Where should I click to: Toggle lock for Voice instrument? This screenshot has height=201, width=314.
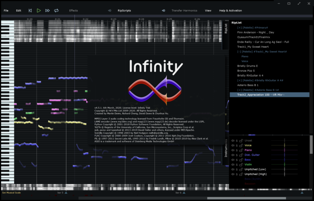click(241, 146)
